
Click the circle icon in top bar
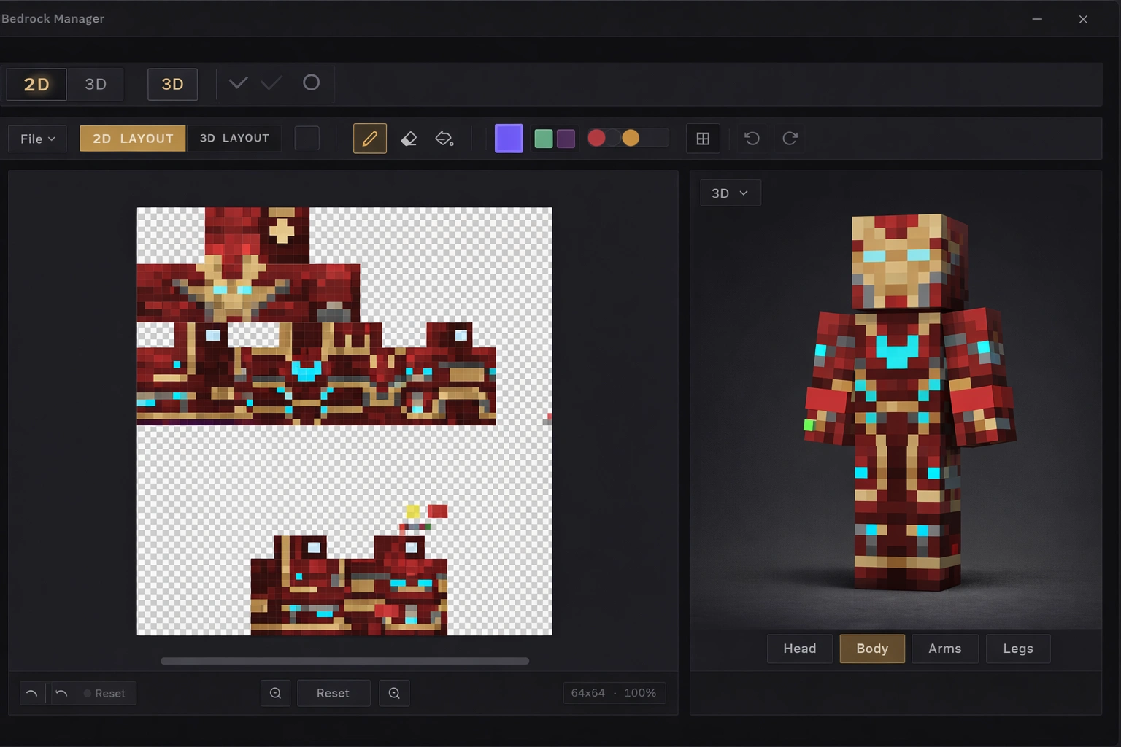coord(312,82)
